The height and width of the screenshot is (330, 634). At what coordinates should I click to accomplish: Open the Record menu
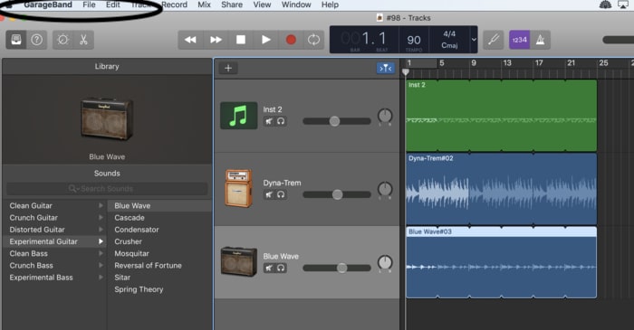[174, 5]
